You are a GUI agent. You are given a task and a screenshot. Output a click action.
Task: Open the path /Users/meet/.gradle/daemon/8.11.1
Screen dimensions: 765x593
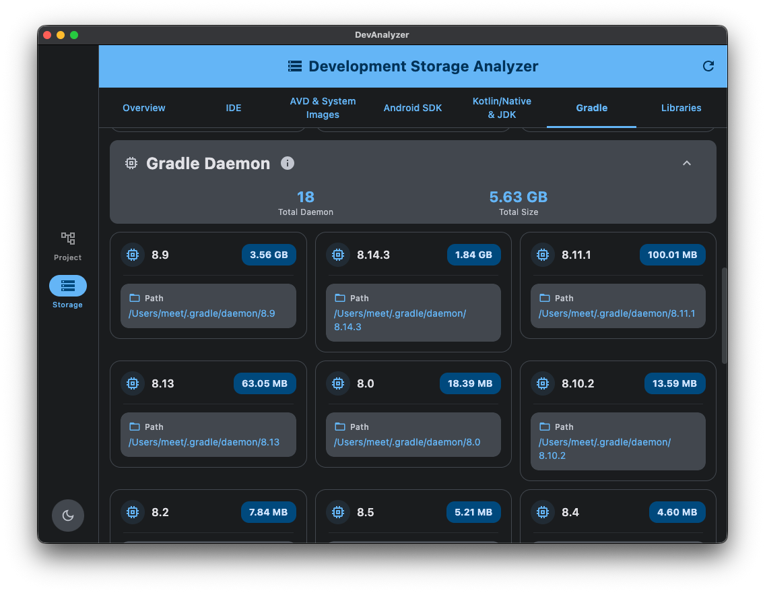[617, 313]
